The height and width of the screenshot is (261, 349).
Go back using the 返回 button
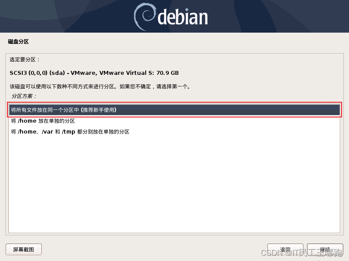[x=285, y=250]
